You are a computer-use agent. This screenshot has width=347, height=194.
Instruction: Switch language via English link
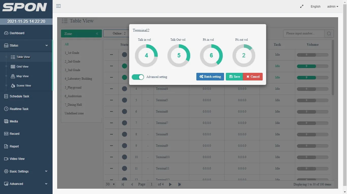pos(316,7)
